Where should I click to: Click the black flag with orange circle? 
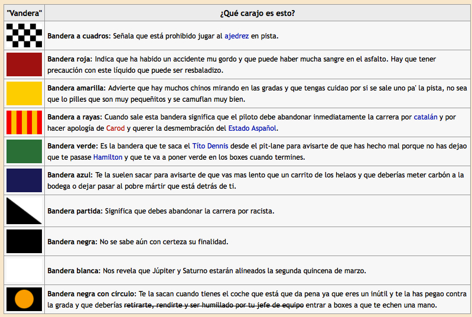(x=24, y=299)
